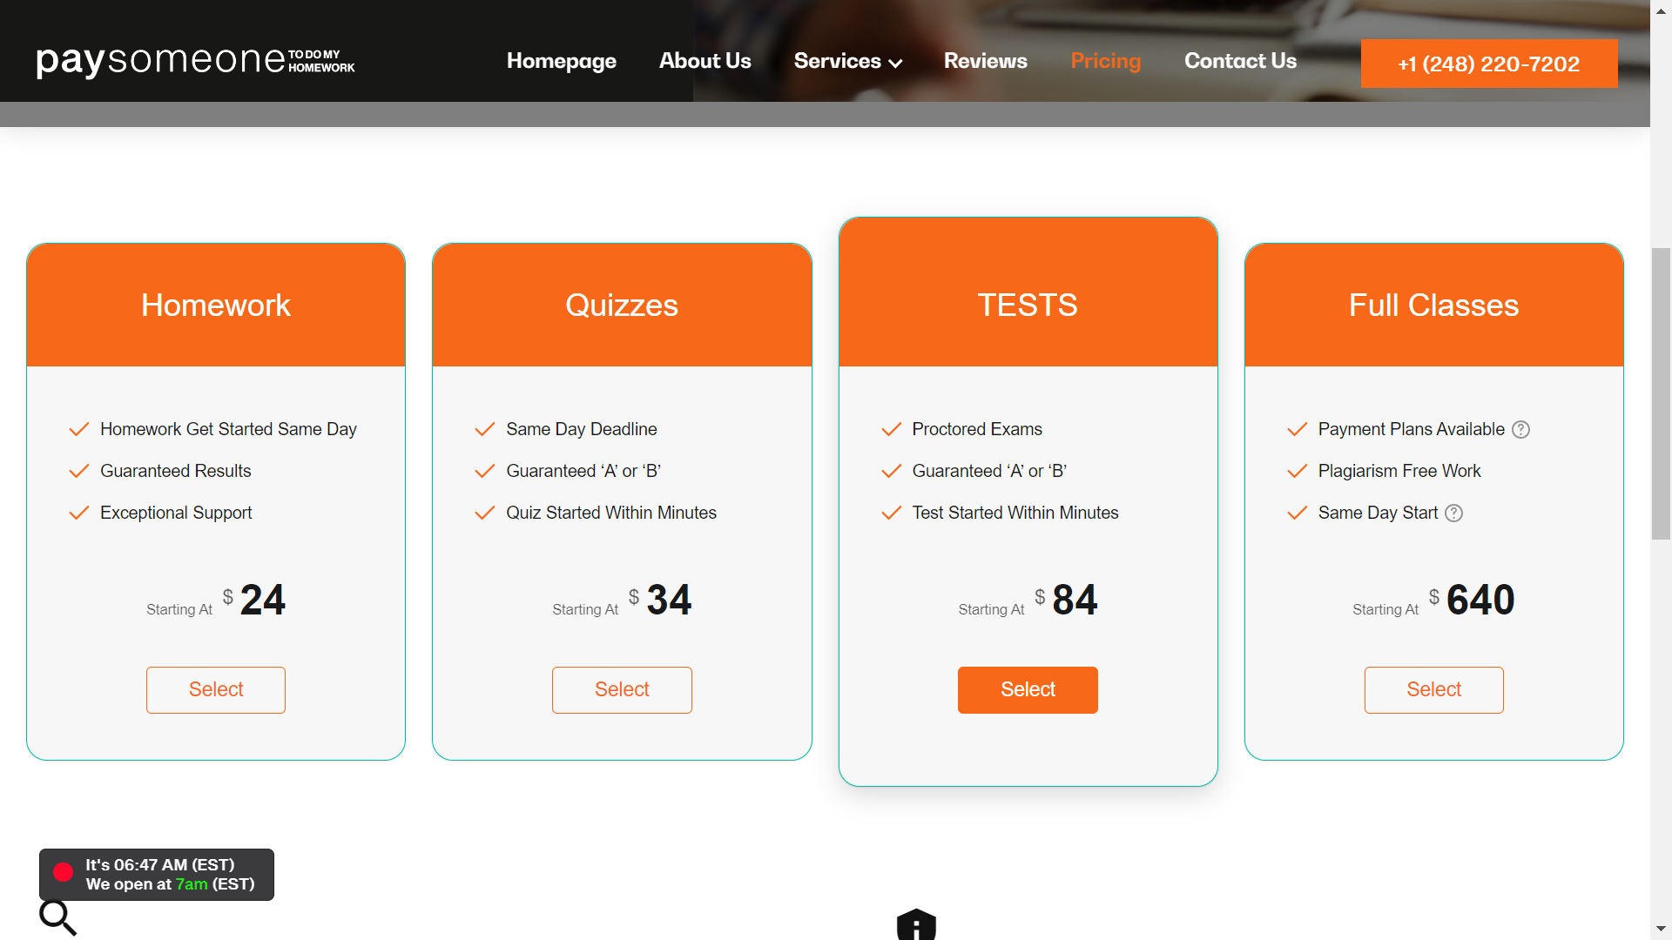Click the magnifying glass search icon
Screen dimensions: 1672x940
click(57, 917)
